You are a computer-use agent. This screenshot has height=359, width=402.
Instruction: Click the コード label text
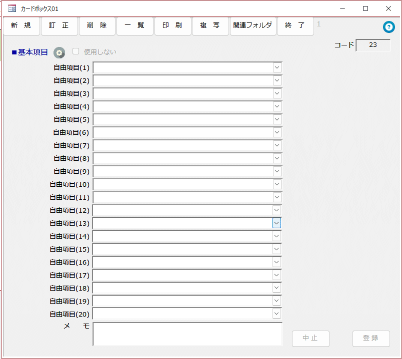(x=344, y=45)
